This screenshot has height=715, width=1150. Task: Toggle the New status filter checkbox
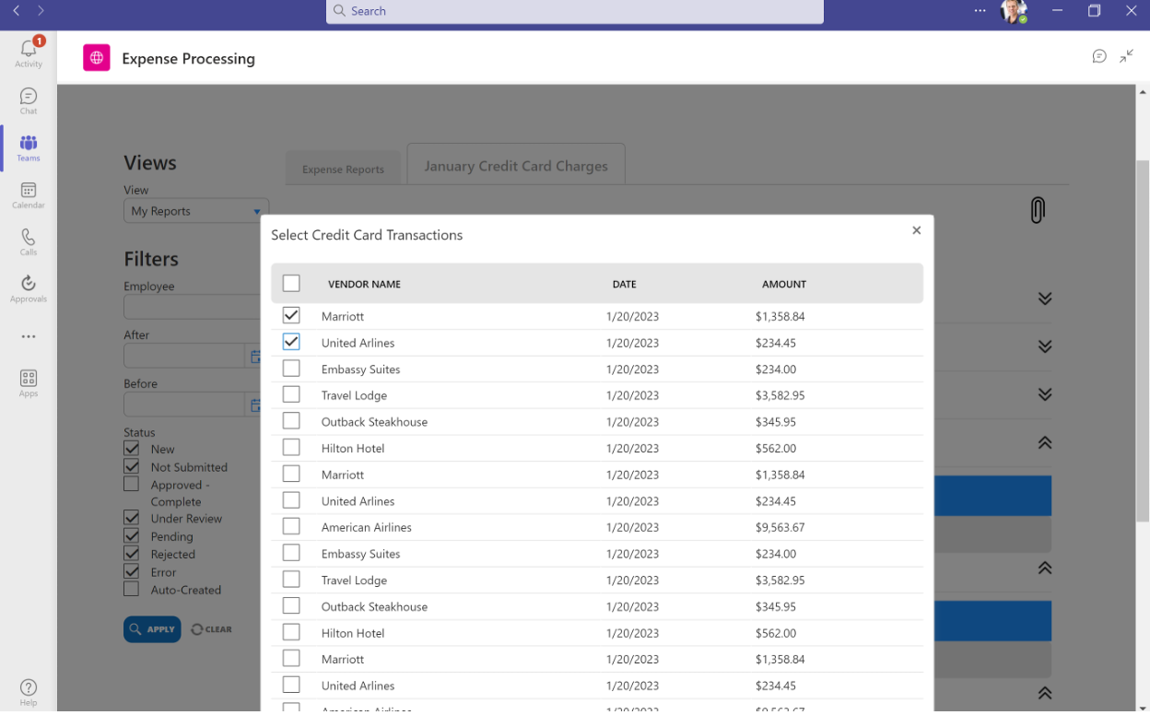pyautogui.click(x=132, y=449)
